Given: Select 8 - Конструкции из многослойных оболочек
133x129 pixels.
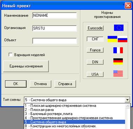Looking at the screenshot, I should (74, 126).
